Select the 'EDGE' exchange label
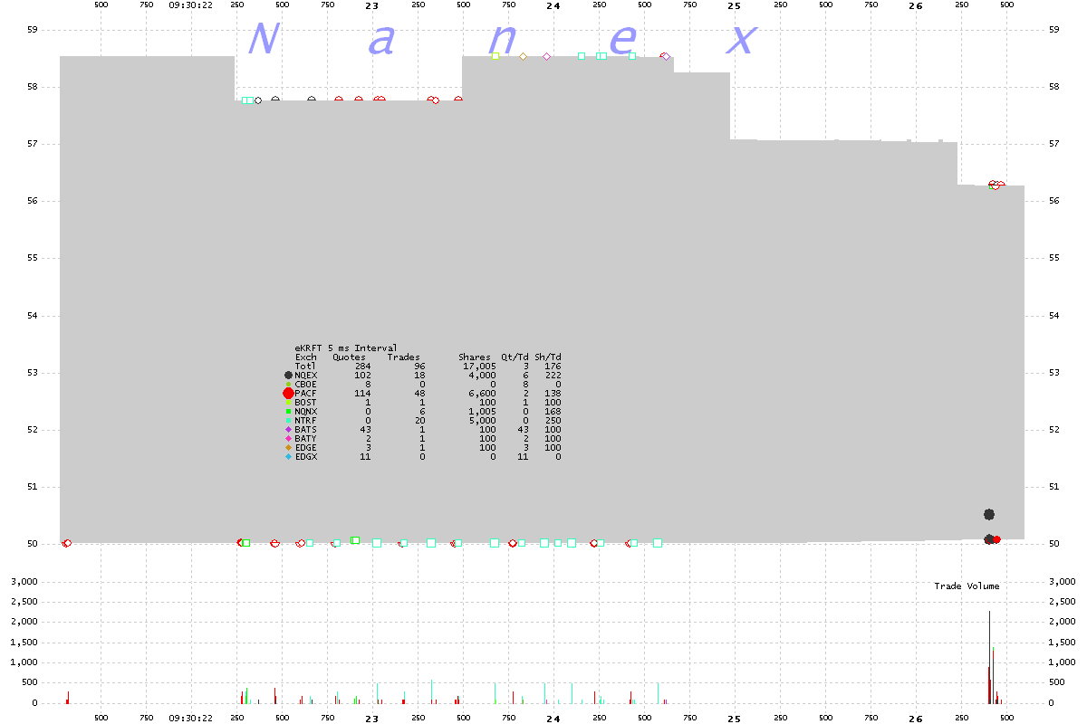 tap(306, 447)
